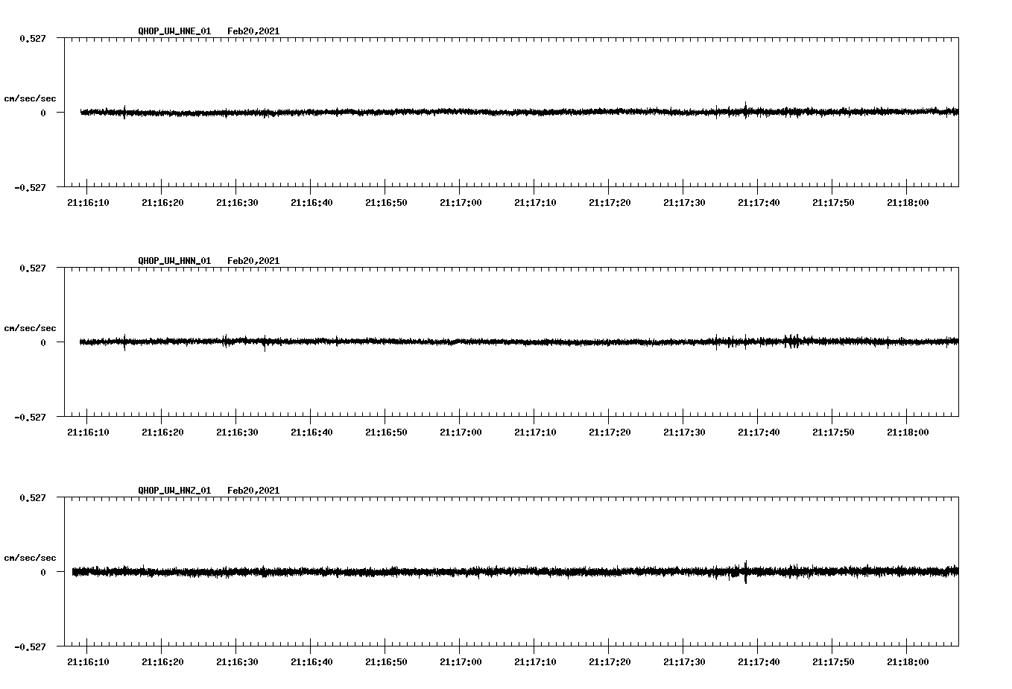The image size is (1012, 689).
Task: Click the spike near 21:16:14 on HNE waveform
Action: coord(125,112)
